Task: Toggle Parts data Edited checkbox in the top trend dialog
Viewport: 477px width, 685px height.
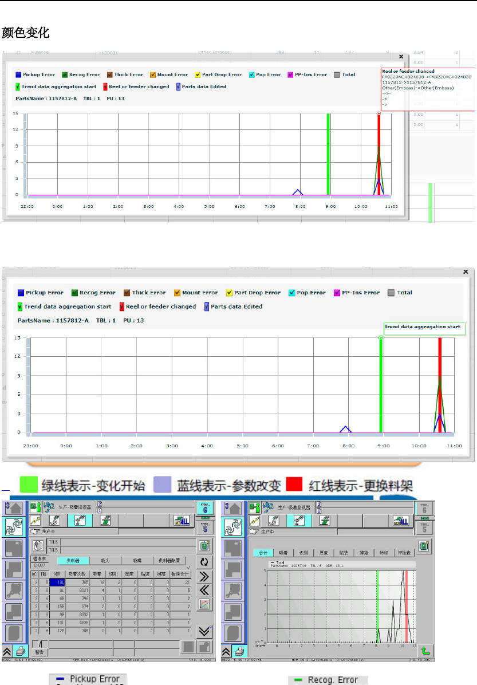Action: point(178,86)
